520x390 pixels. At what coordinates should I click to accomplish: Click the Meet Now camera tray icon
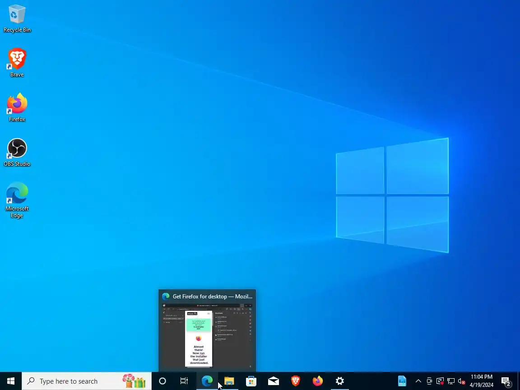point(429,381)
